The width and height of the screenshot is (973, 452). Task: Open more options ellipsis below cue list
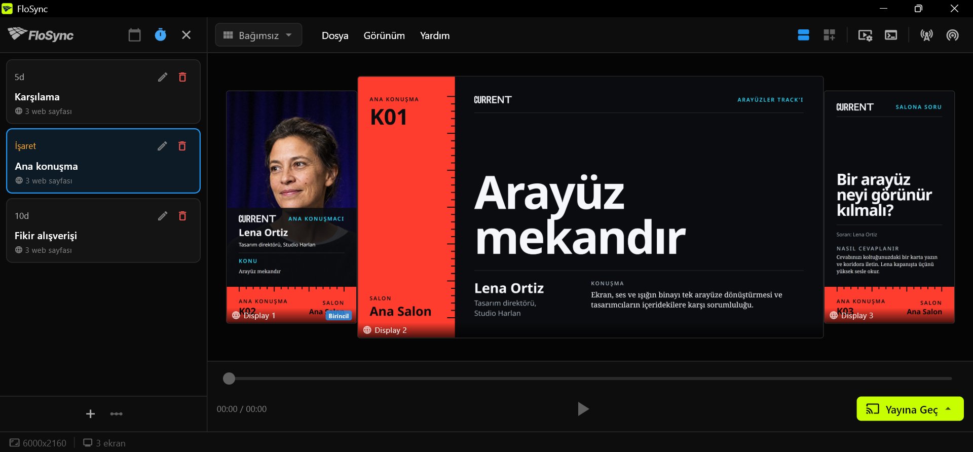click(x=117, y=414)
